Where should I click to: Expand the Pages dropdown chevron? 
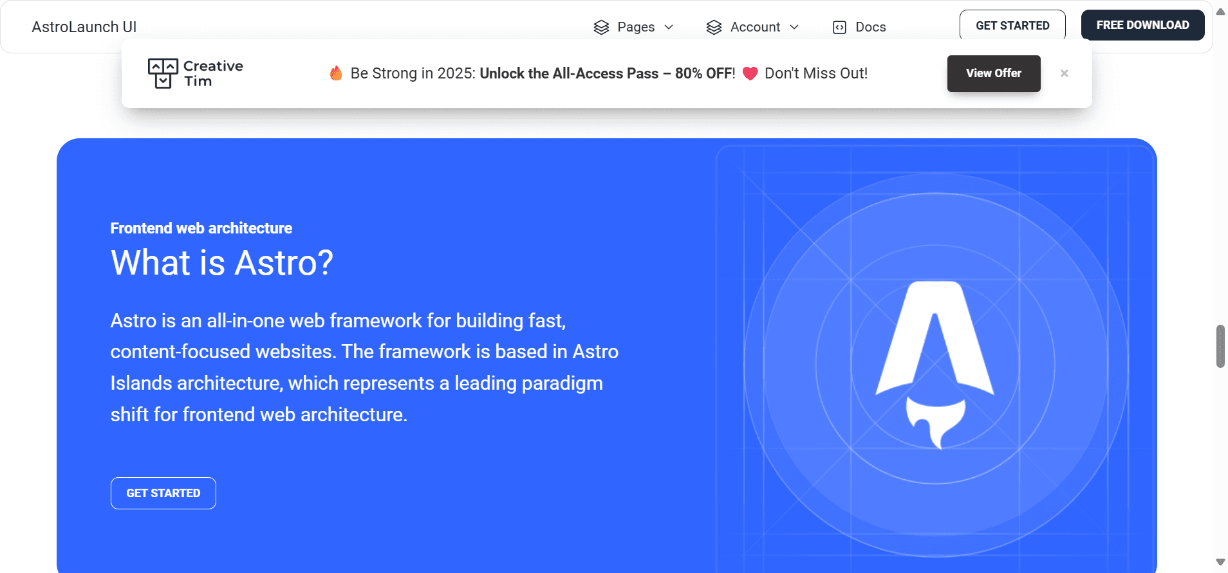[669, 27]
